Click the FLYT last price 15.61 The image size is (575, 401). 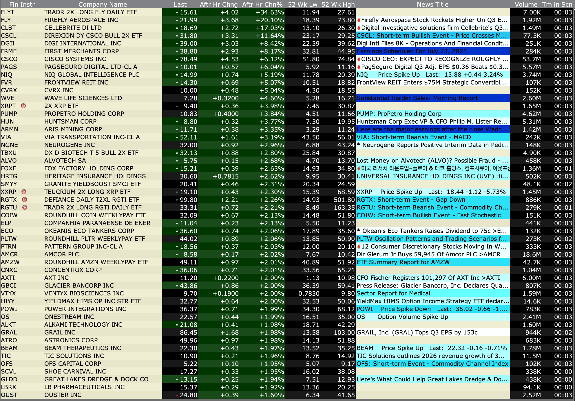[188, 12]
